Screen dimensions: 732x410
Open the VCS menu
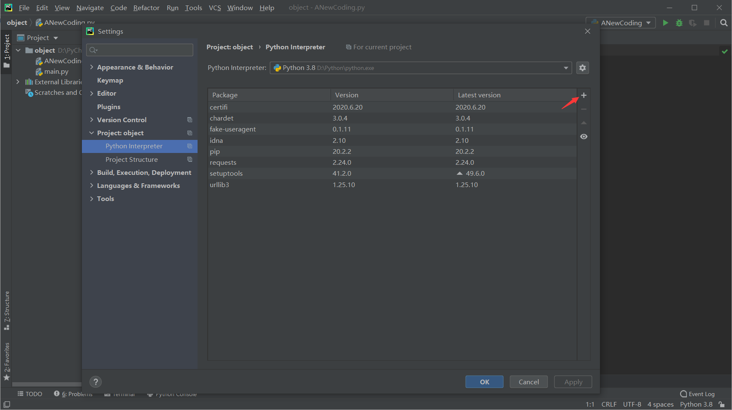click(215, 8)
